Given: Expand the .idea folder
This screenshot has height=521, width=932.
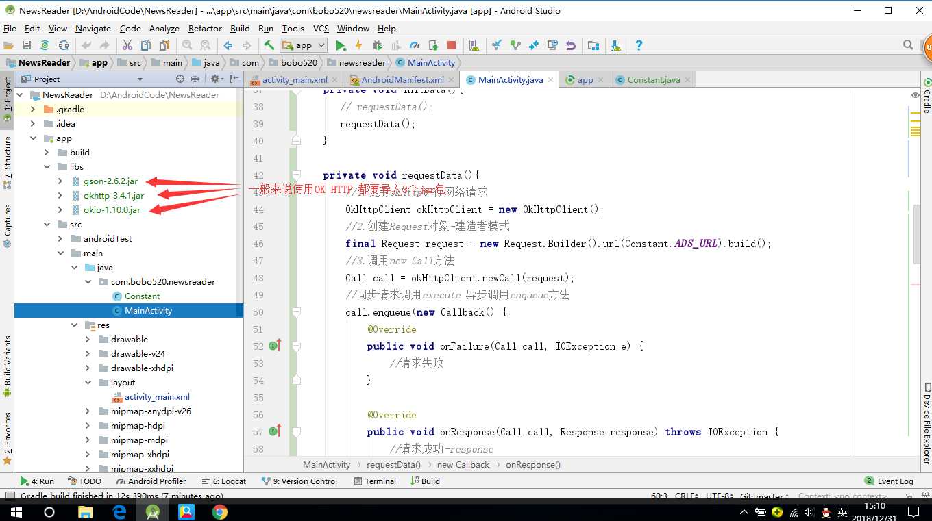Looking at the screenshot, I should 33,124.
